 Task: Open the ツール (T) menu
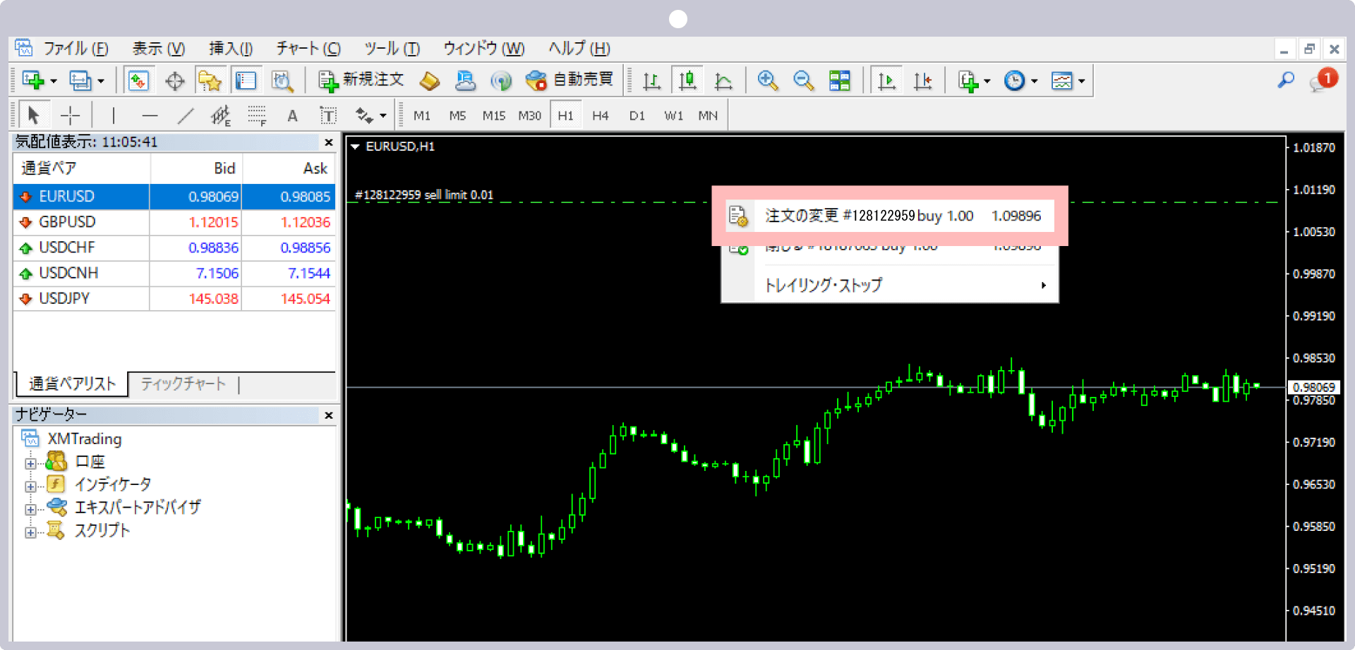(392, 49)
